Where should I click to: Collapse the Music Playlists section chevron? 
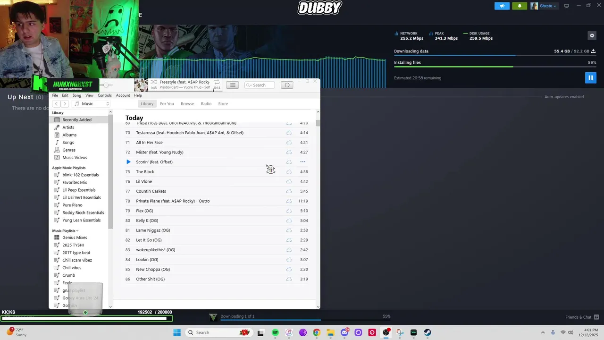point(77,231)
